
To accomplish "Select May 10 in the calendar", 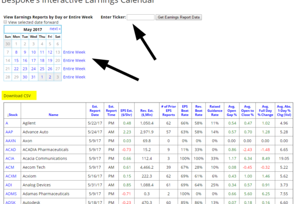I will (33, 52).
